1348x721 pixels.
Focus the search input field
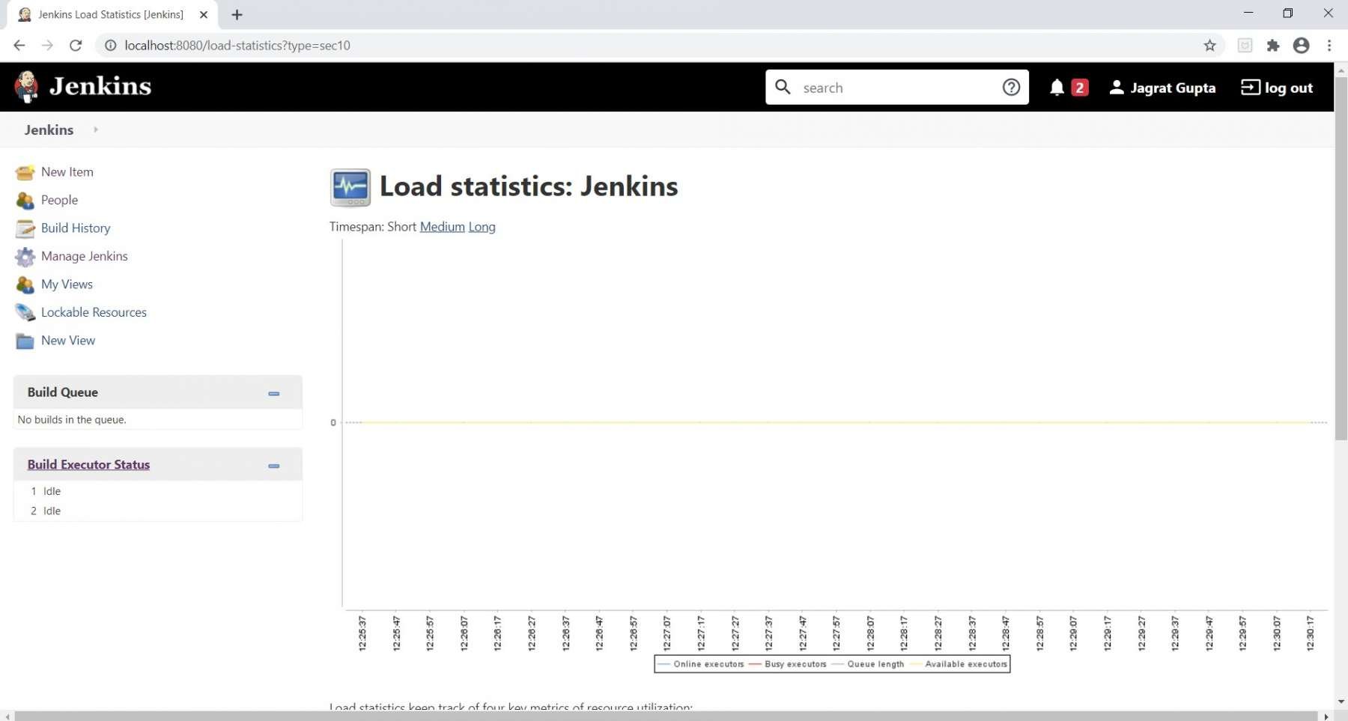click(x=897, y=88)
